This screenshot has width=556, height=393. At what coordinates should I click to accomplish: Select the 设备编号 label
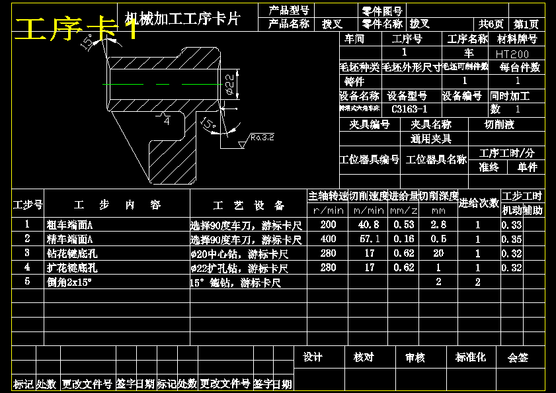click(x=461, y=96)
